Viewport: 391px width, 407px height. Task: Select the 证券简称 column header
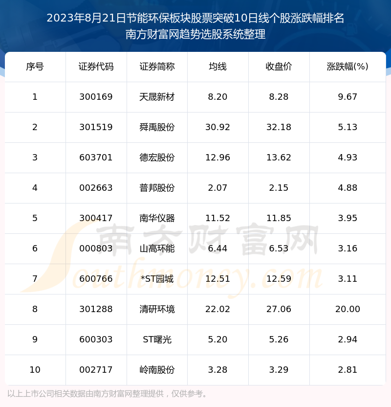tap(157, 67)
